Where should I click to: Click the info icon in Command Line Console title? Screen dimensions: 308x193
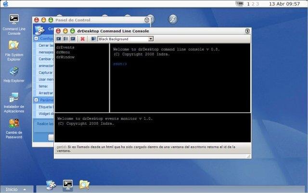click(x=247, y=31)
